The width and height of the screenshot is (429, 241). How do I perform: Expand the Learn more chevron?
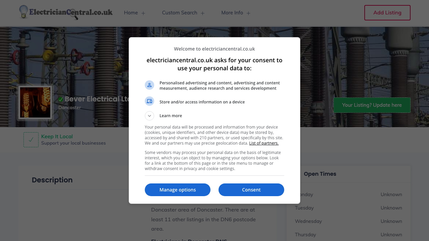click(149, 116)
